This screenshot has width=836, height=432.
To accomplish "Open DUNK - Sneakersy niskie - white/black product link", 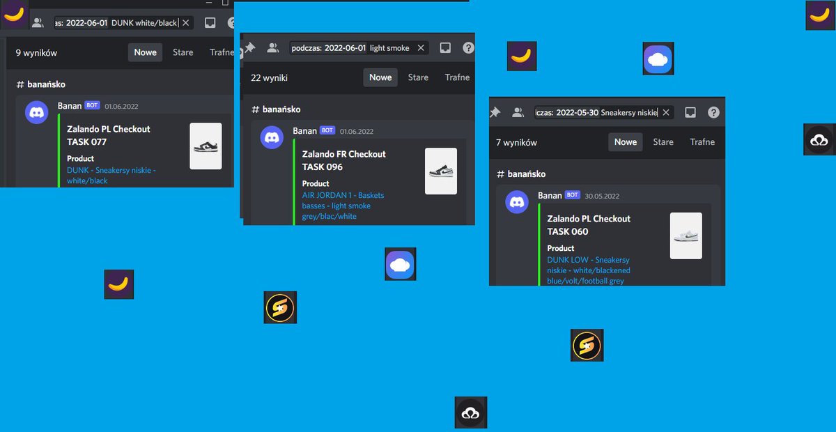I will click(111, 175).
